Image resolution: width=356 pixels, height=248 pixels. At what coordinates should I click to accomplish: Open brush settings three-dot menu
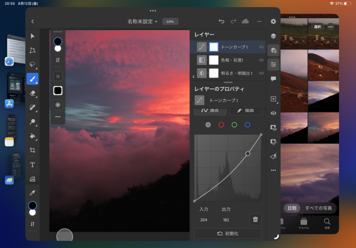pos(58,117)
